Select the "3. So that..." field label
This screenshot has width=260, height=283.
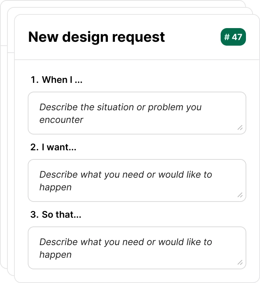coord(56,215)
